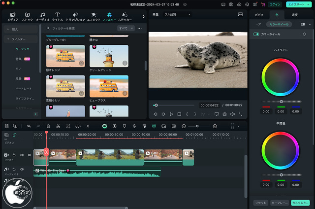Click the undo arrow icon
Viewport: 315px width, 209px height.
29,126
